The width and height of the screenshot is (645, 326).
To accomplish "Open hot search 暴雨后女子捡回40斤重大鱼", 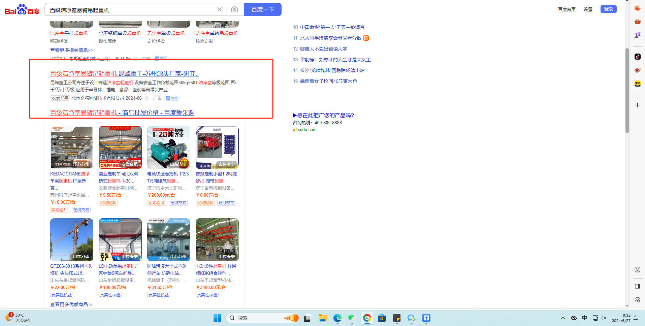I will (x=328, y=81).
